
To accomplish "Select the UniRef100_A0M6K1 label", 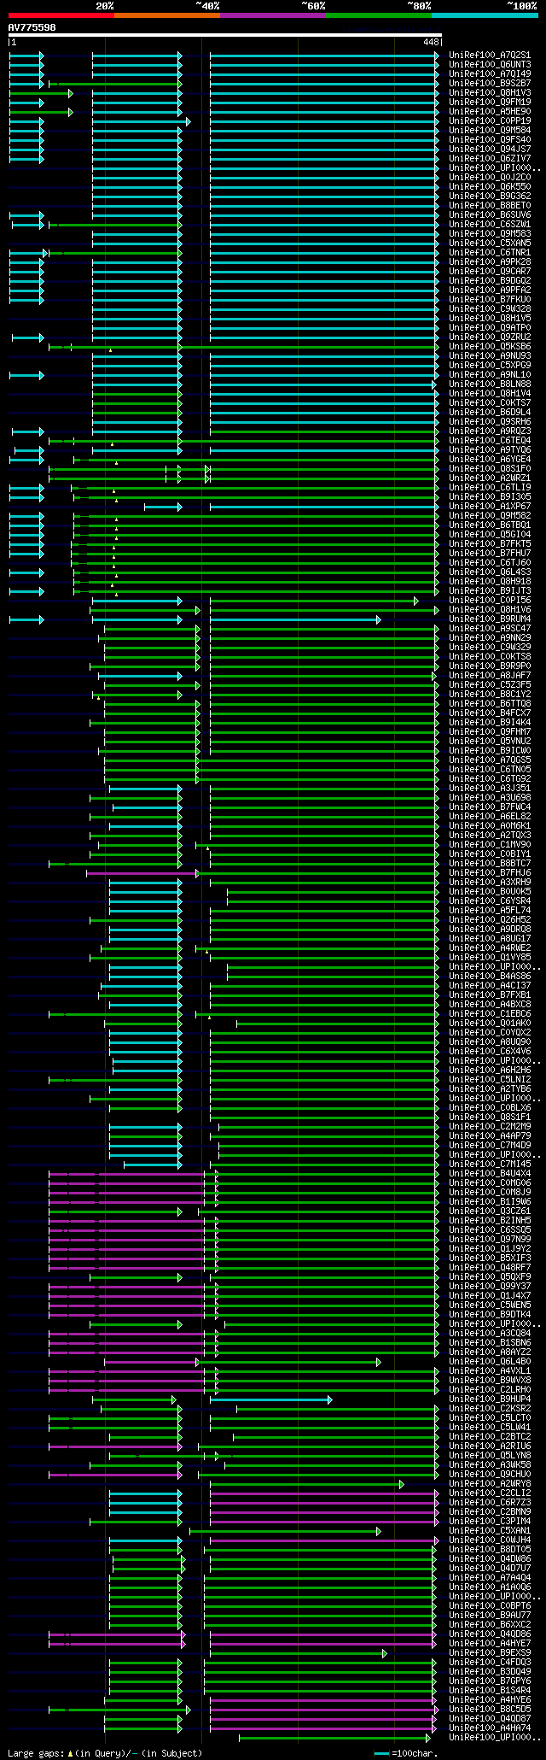I will [x=490, y=825].
